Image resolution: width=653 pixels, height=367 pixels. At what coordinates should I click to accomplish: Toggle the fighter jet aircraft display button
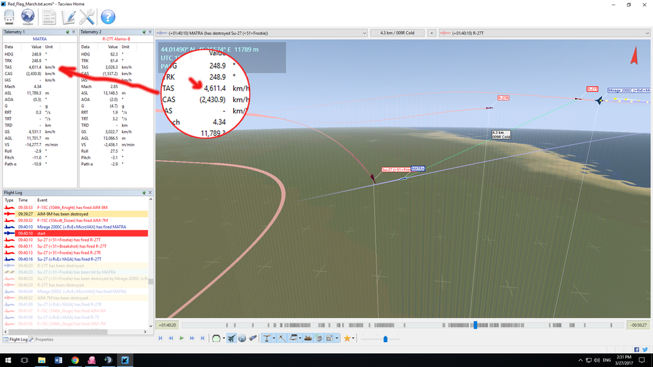232,338
